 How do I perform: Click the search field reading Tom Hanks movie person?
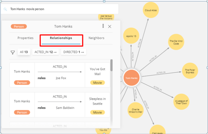pos(59,9)
